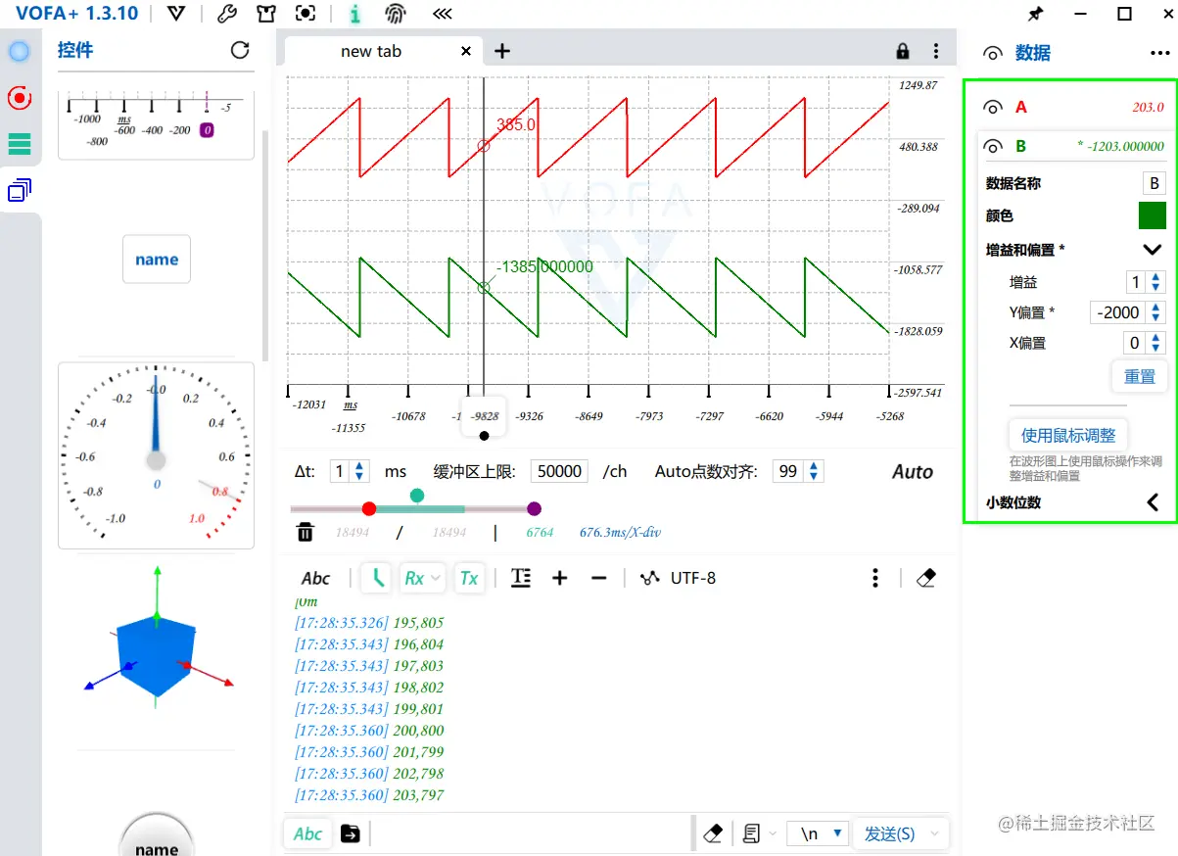Click the red handle on buffer slider

[369, 508]
